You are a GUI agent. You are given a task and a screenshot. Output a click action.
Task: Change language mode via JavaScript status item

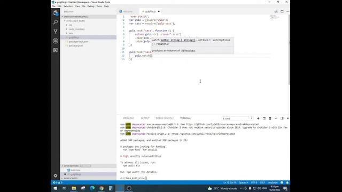[x=273, y=182]
